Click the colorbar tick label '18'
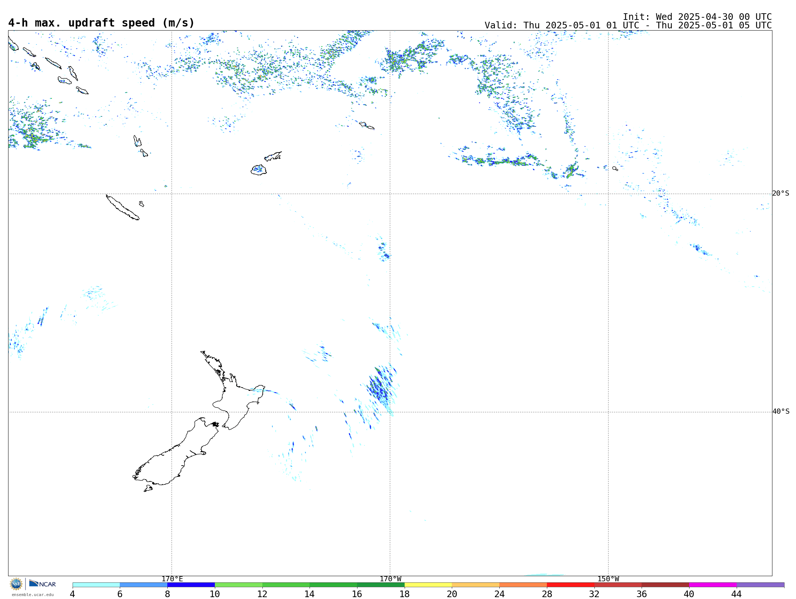The height and width of the screenshot is (599, 796). click(x=405, y=594)
